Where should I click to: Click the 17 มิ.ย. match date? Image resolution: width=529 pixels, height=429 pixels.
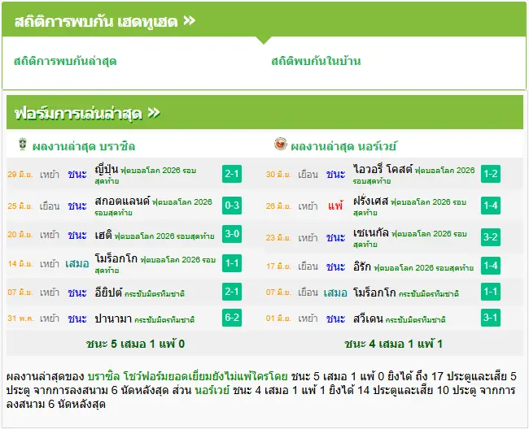click(x=278, y=266)
